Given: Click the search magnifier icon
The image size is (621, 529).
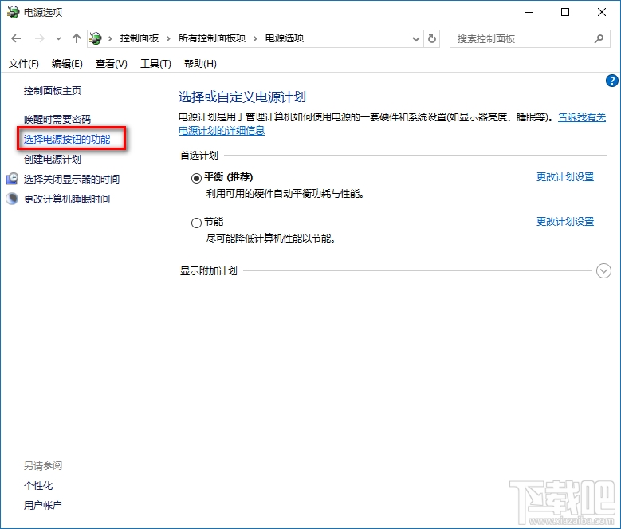Looking at the screenshot, I should click(599, 38).
